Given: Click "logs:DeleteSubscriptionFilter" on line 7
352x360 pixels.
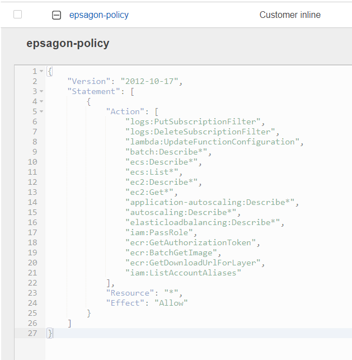Looking at the screenshot, I should [200, 132].
